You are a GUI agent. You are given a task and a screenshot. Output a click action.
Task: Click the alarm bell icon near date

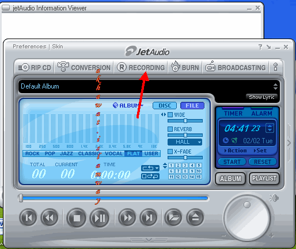(234, 140)
